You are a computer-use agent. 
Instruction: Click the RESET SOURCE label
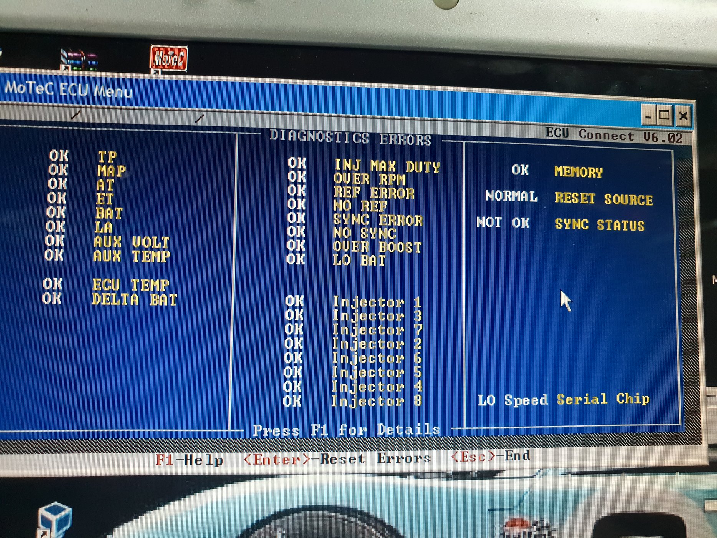[x=604, y=199]
